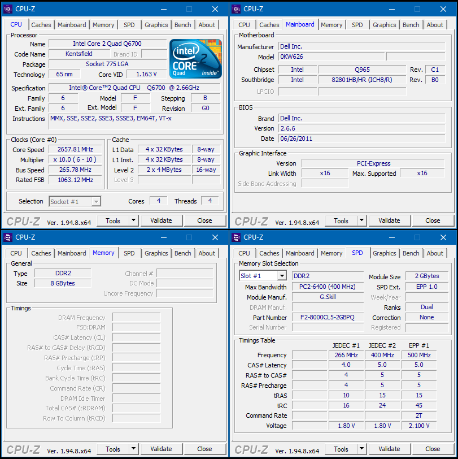Click Close button in the SPD window
The image size is (458, 459).
point(433,449)
